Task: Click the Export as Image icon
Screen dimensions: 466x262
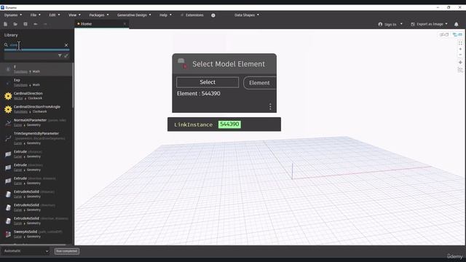Action: pyautogui.click(x=413, y=24)
